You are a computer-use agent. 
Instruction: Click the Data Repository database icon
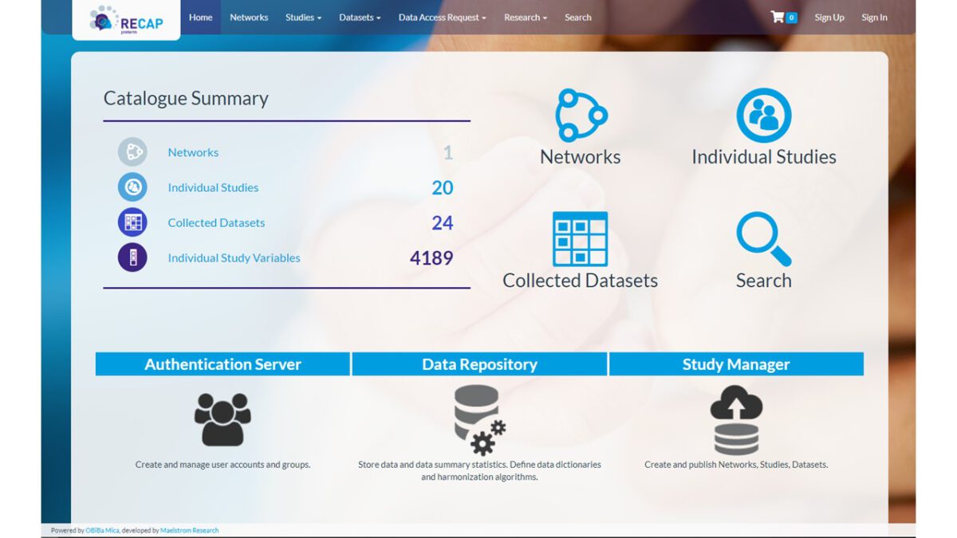coord(479,419)
